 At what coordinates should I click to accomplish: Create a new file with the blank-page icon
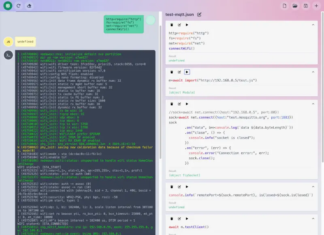pyautogui.click(x=285, y=6)
